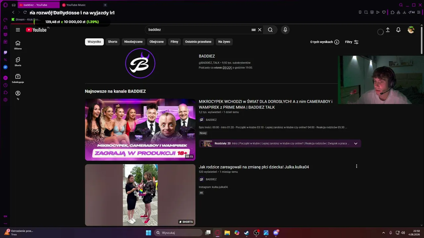Open Steam from the taskbar
The image size is (424, 238).
pos(246,233)
